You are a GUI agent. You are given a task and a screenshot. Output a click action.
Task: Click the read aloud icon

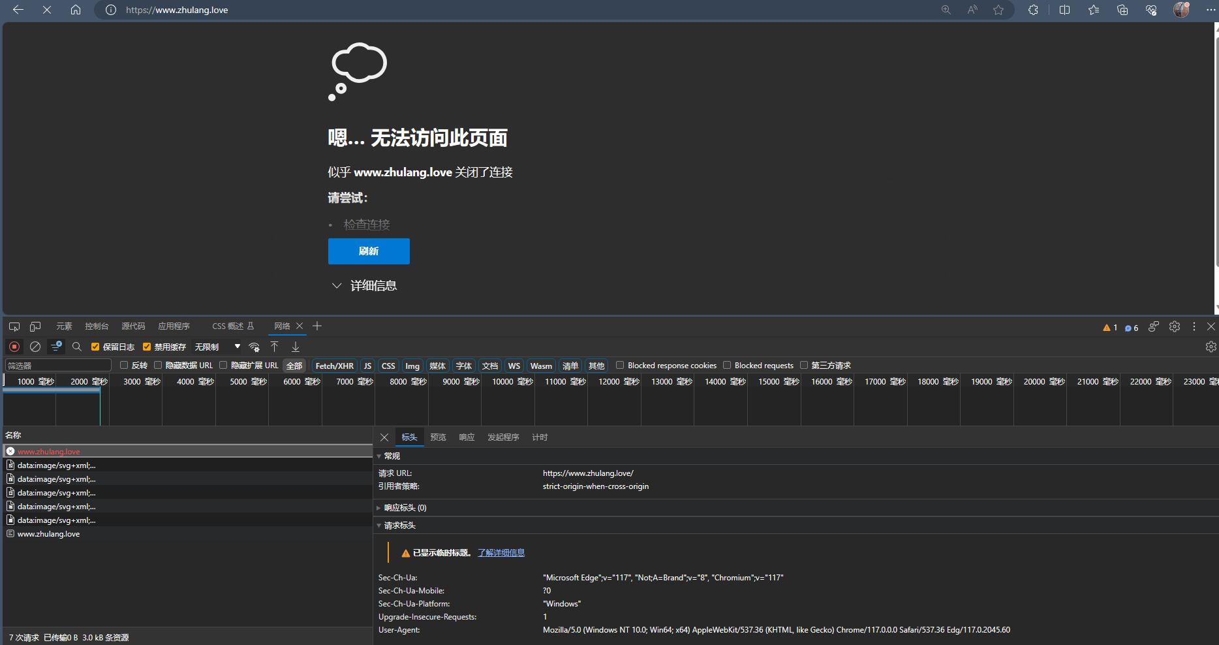tap(972, 10)
